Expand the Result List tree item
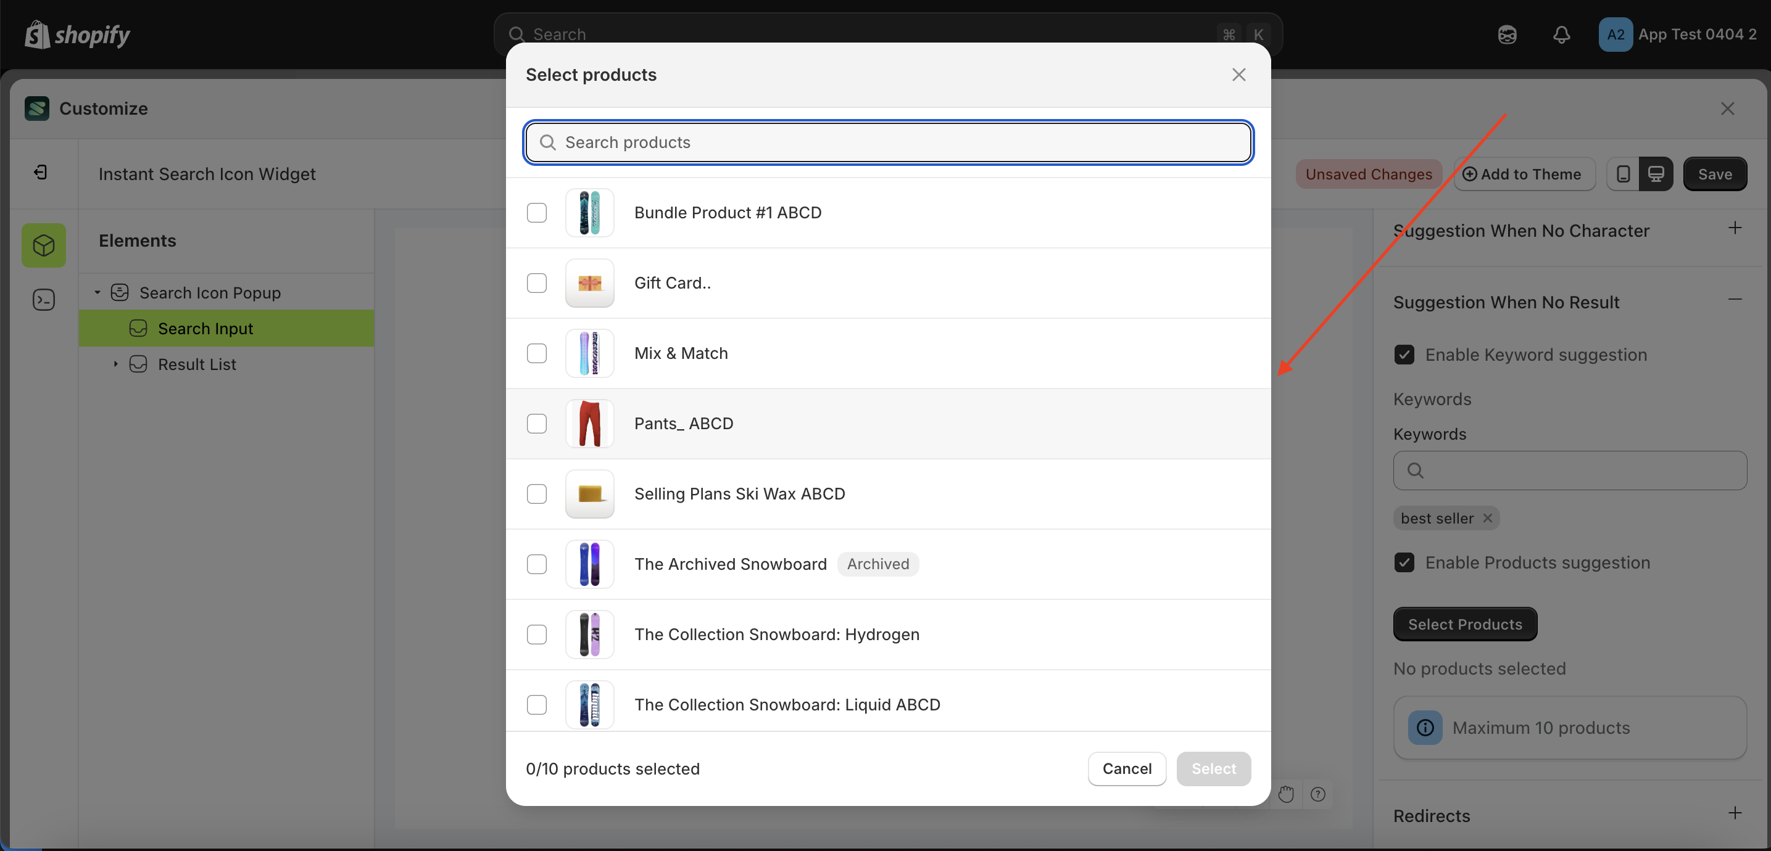1771x851 pixels. click(115, 364)
